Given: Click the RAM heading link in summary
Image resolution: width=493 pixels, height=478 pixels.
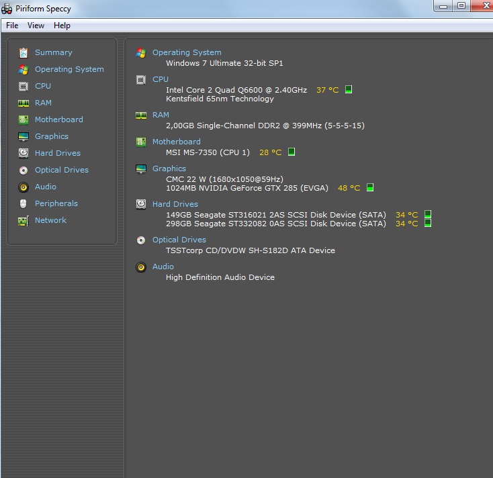Looking at the screenshot, I should coord(161,115).
